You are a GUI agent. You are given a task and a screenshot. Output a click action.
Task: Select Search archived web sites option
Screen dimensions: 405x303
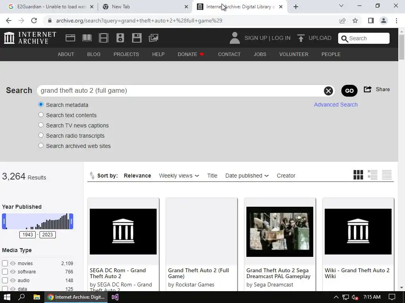coord(41,146)
